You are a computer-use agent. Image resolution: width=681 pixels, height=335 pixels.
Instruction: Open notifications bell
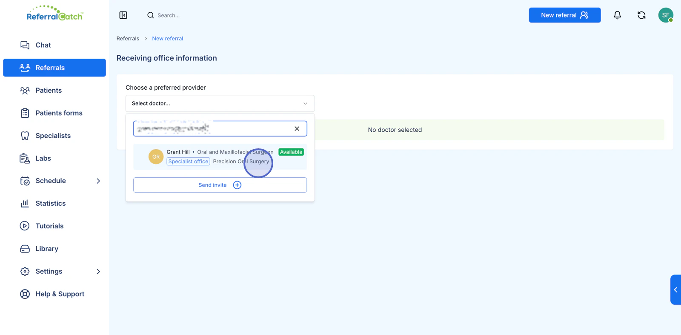[617, 15]
